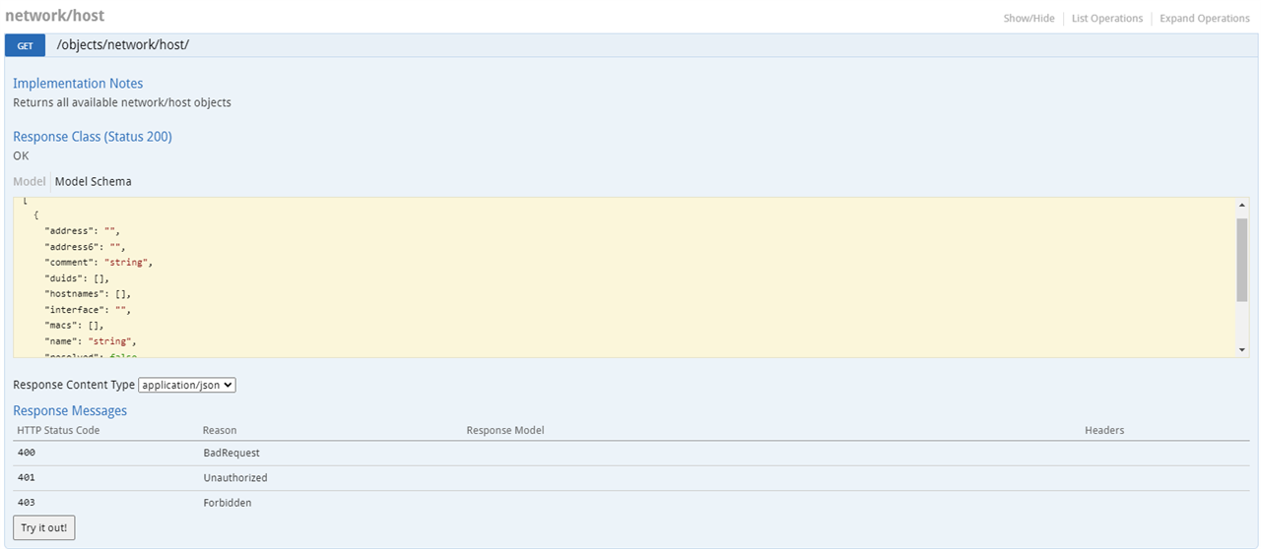The height and width of the screenshot is (549, 1261).
Task: Switch to the Model tab
Action: pyautogui.click(x=29, y=181)
